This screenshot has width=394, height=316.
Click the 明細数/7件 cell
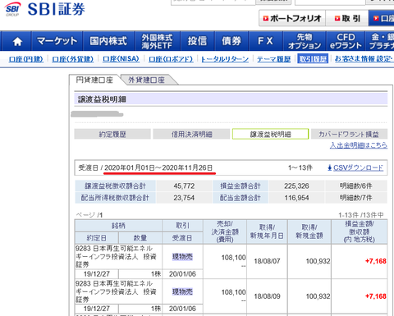(x=356, y=198)
